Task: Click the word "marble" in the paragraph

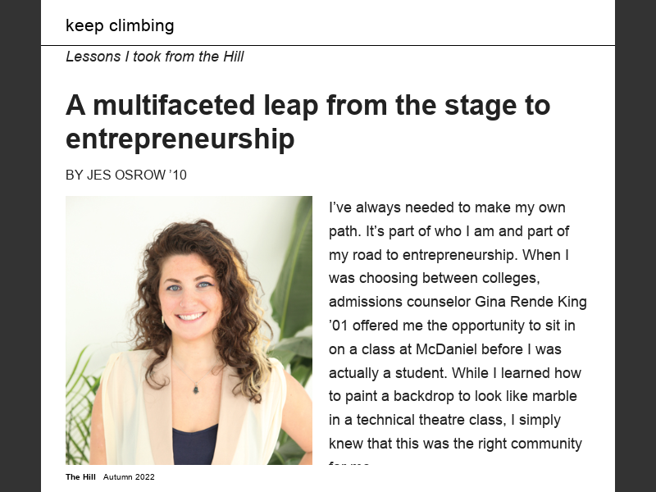Action: (x=554, y=396)
